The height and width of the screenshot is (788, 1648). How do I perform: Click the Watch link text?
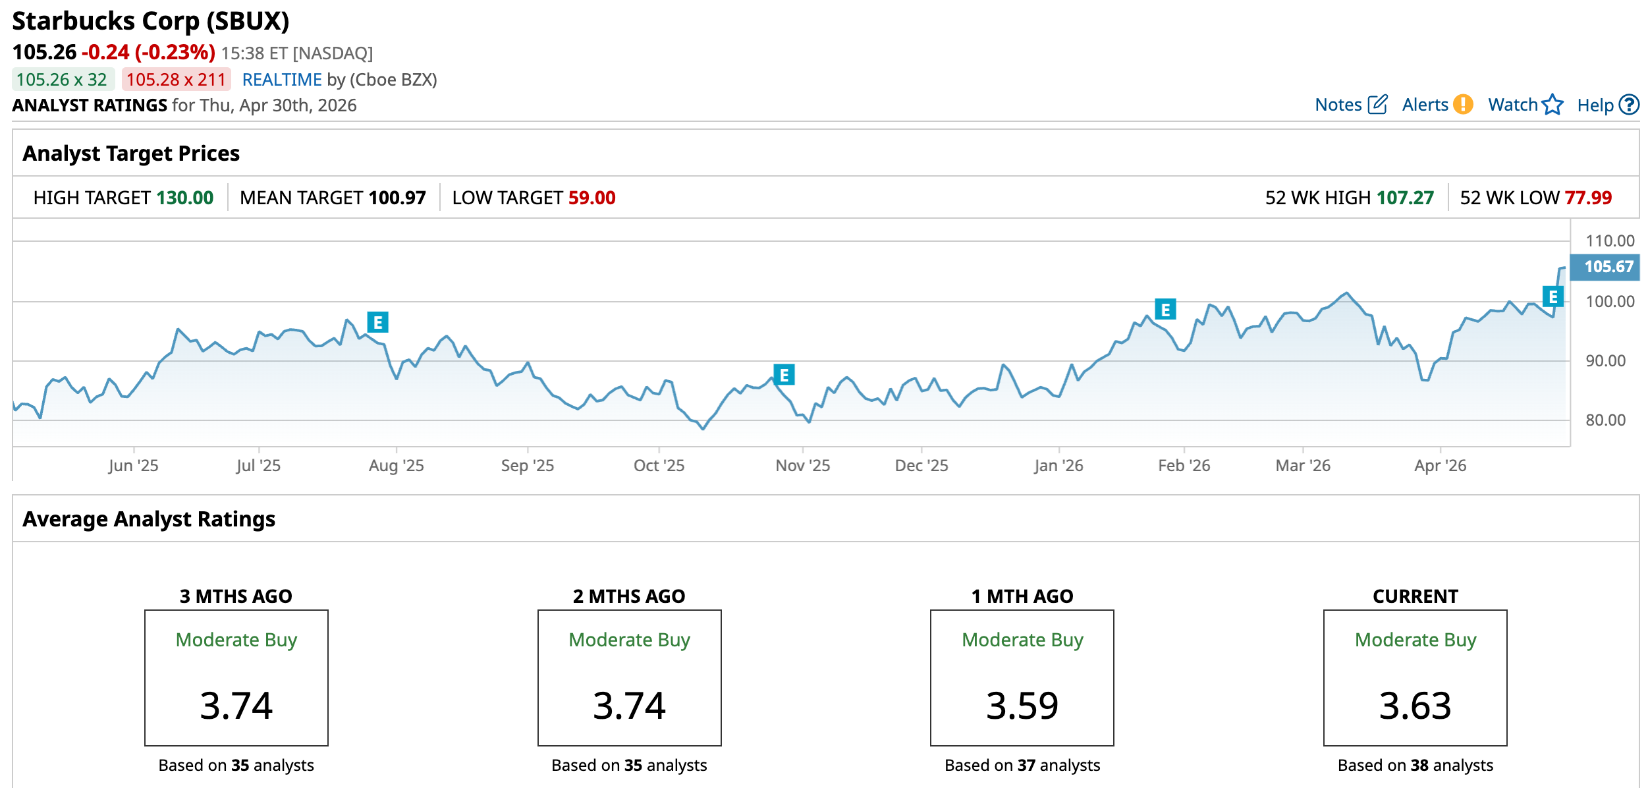coord(1512,105)
